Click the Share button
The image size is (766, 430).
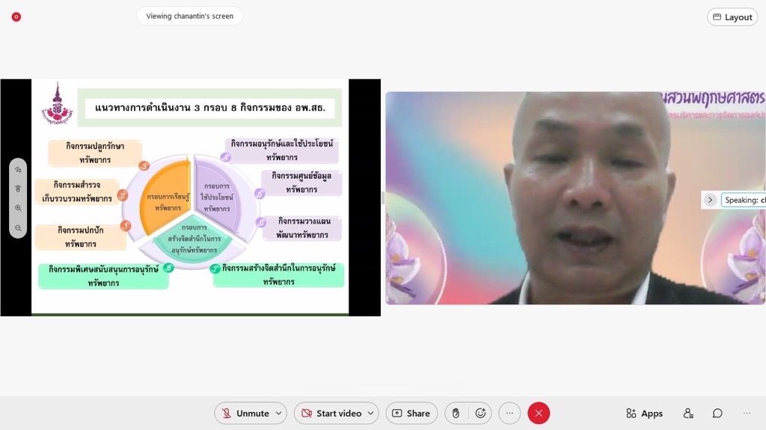pos(411,414)
